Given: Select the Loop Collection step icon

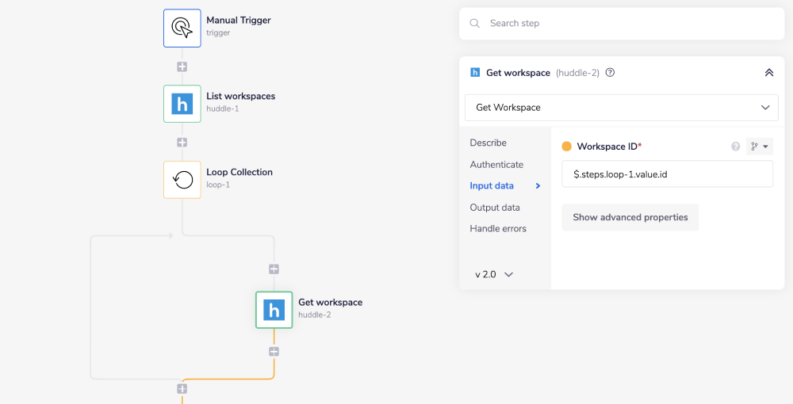Looking at the screenshot, I should click(x=182, y=180).
